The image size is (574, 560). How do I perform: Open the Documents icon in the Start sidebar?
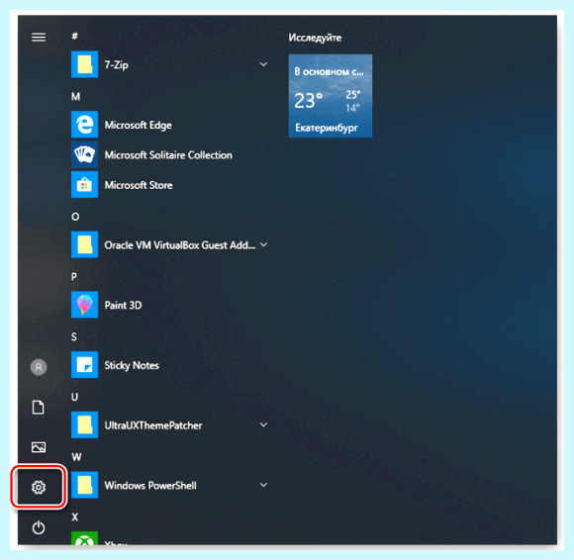click(x=39, y=408)
